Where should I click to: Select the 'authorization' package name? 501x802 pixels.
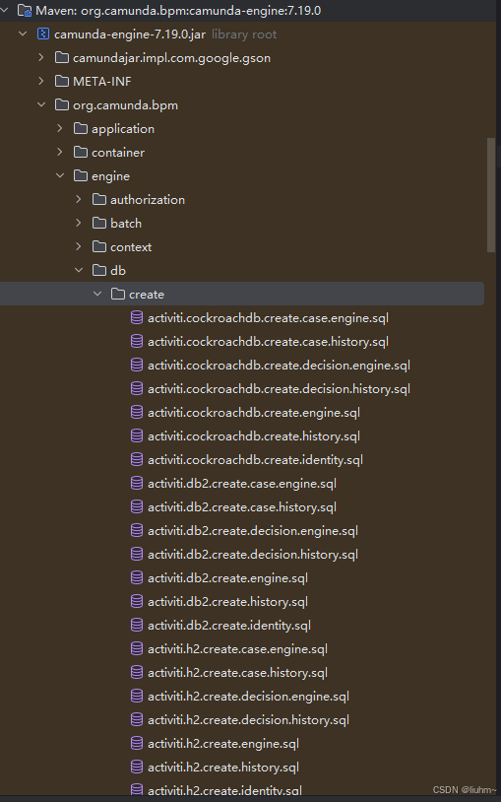(x=148, y=199)
